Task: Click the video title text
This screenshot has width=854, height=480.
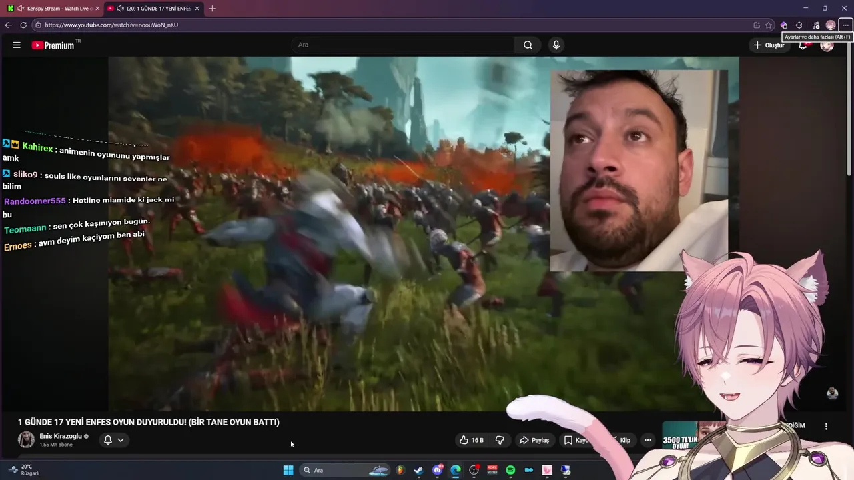Action: [149, 422]
